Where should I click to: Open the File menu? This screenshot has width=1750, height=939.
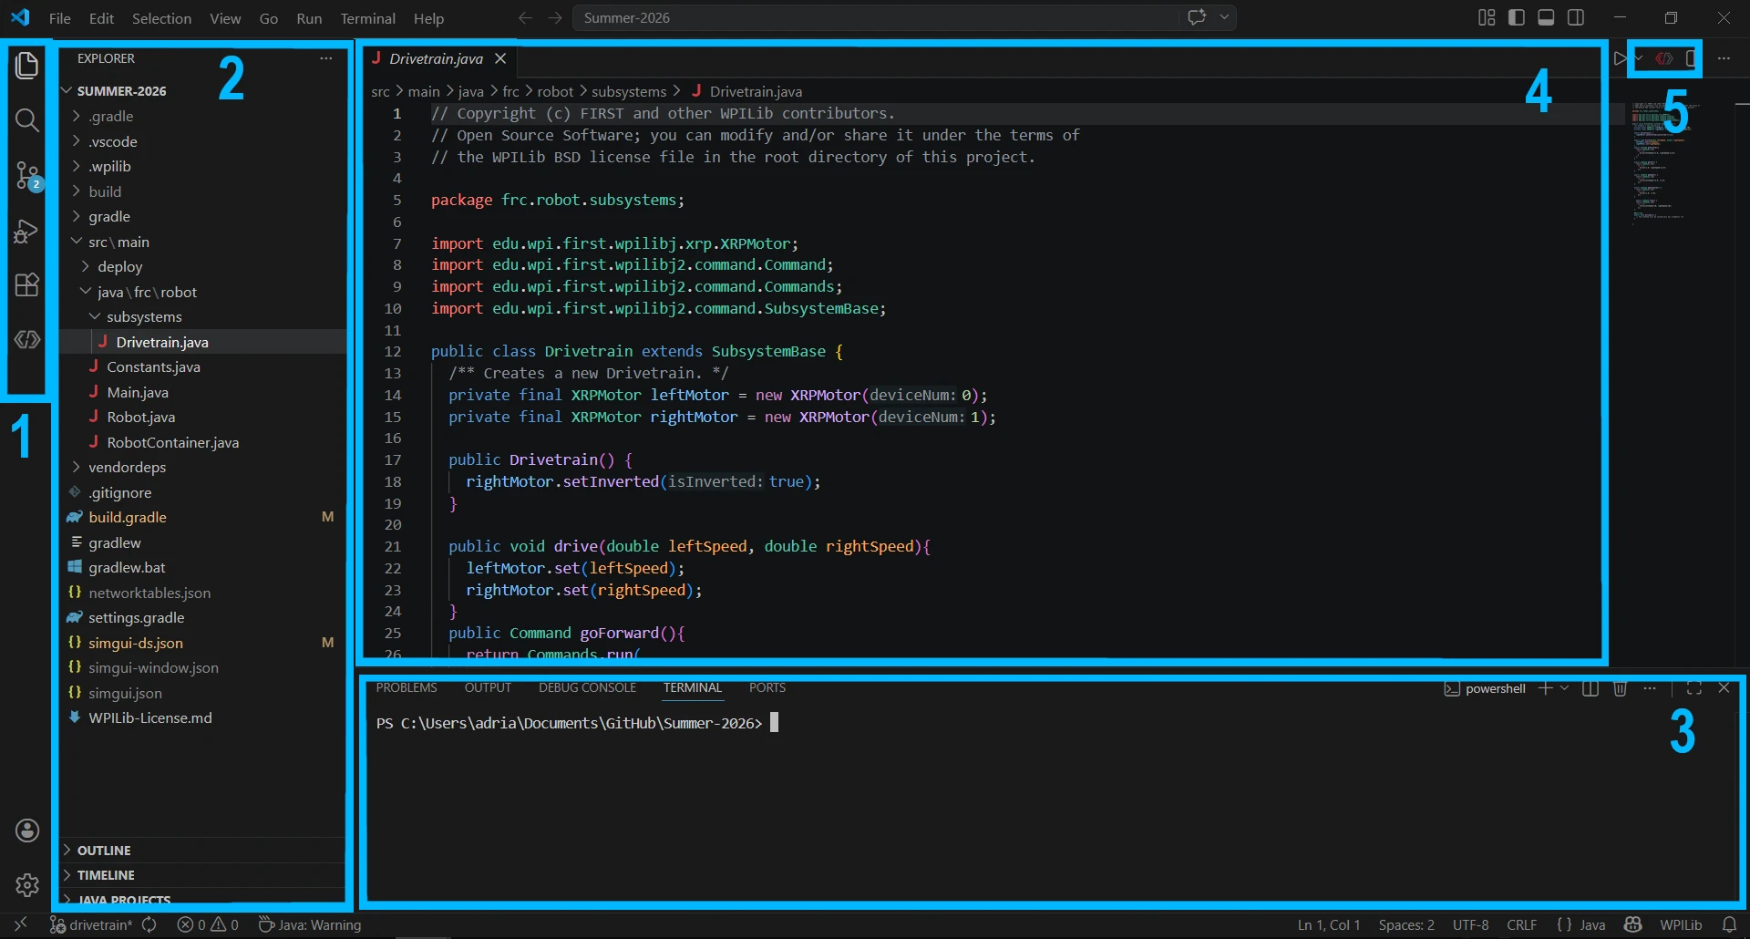pos(59,18)
